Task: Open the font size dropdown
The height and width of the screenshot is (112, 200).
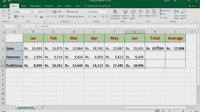Action: 37,12
